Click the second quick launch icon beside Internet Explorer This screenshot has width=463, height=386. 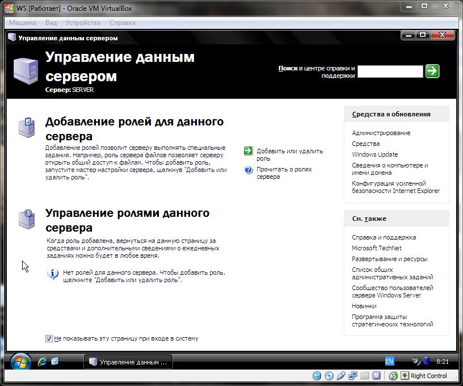click(x=55, y=361)
